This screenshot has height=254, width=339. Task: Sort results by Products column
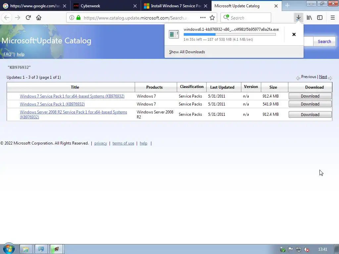(154, 87)
